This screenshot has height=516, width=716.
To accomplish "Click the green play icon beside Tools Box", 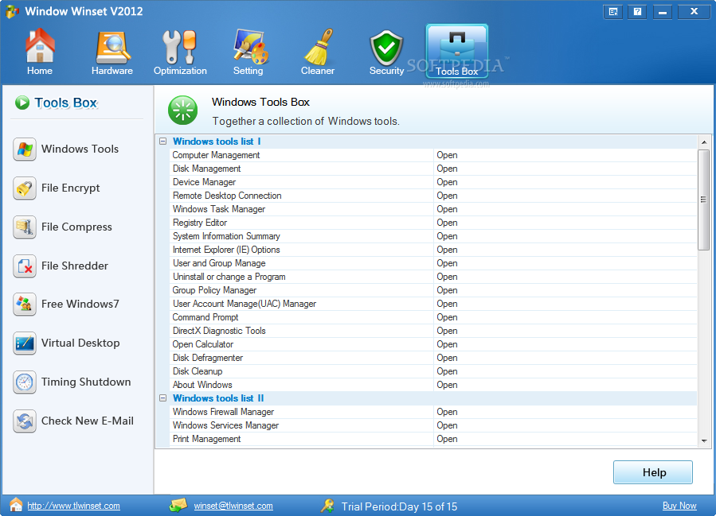I will 22,103.
